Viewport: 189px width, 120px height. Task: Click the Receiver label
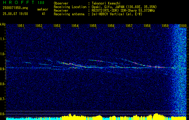[61, 10]
